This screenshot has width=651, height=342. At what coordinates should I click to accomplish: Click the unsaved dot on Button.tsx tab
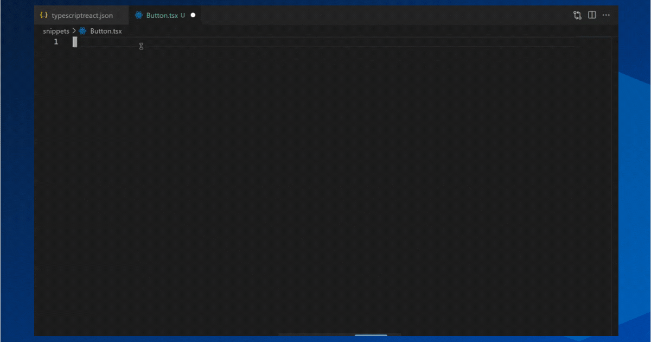pos(193,15)
